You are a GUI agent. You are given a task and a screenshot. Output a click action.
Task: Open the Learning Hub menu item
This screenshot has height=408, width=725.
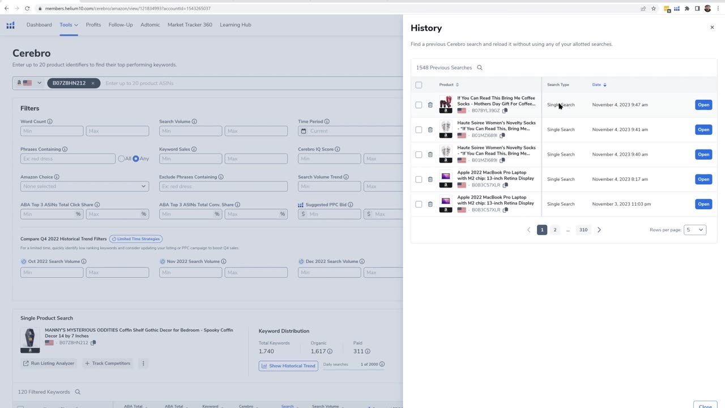click(x=236, y=25)
